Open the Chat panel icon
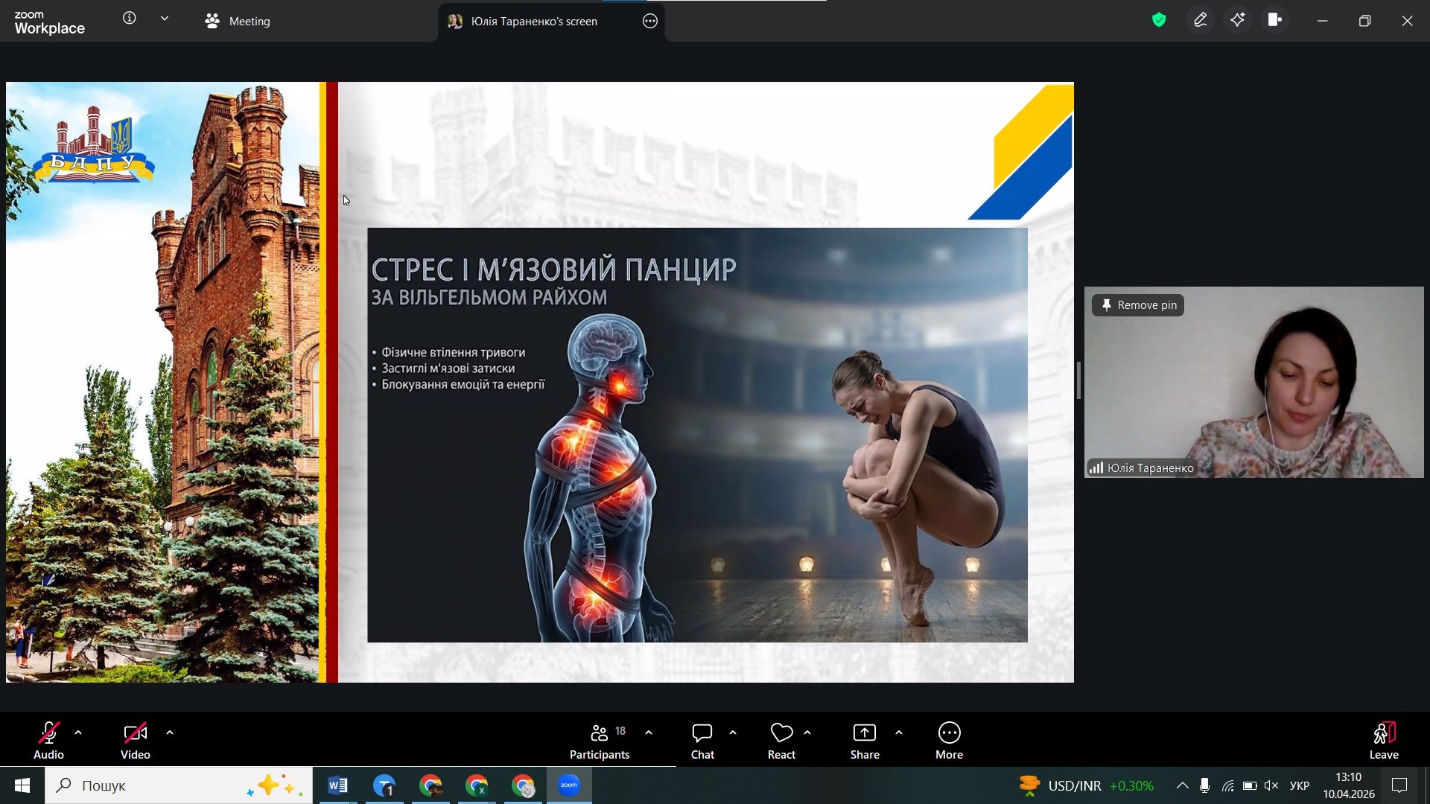Image resolution: width=1430 pixels, height=804 pixels. [x=702, y=733]
